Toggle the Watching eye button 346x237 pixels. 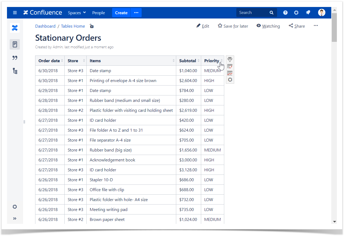pos(268,26)
